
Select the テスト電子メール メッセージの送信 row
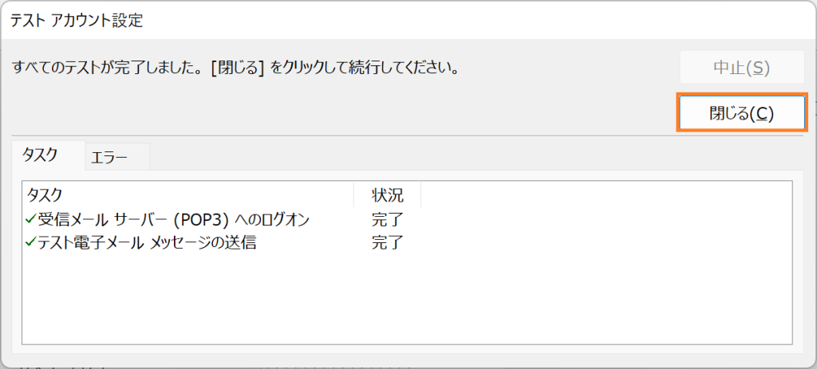407,242
